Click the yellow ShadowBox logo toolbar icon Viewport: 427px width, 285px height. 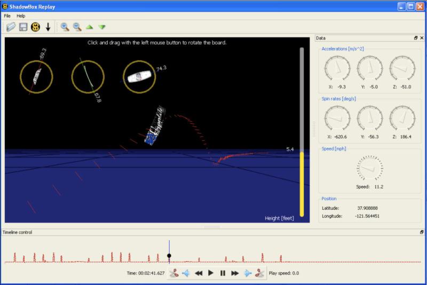pos(35,27)
